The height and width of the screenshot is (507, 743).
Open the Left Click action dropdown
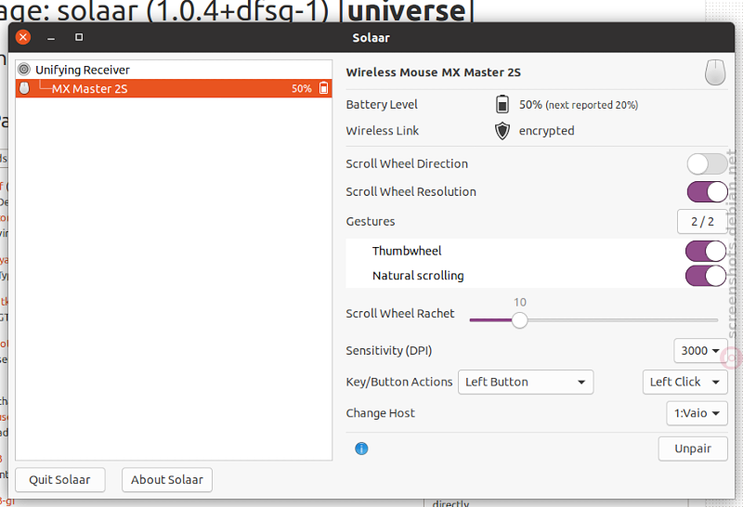684,382
